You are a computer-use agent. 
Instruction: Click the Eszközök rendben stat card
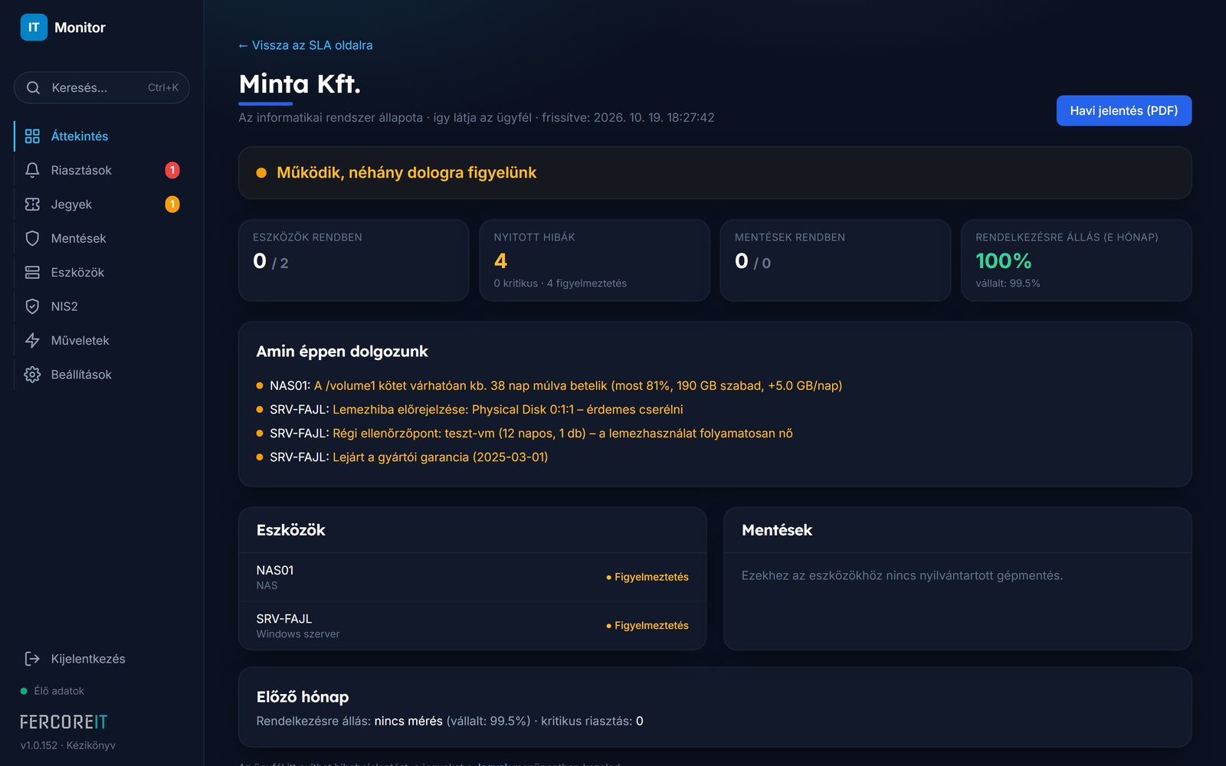(353, 260)
